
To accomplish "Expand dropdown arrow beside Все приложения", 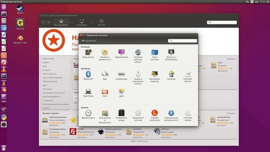I will (x=72, y=22).
